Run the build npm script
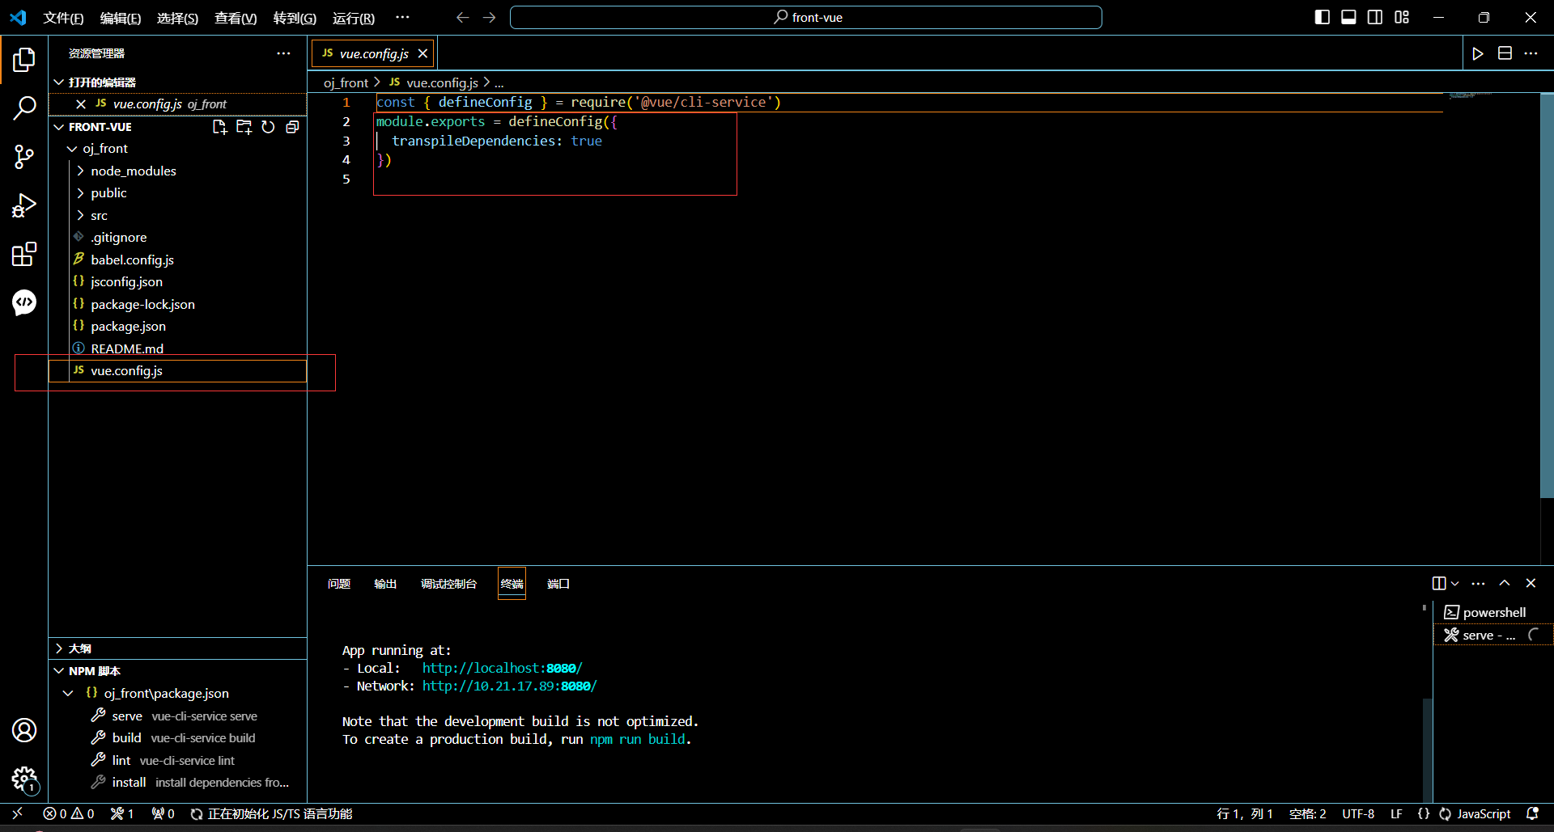1554x832 pixels. pos(177,738)
